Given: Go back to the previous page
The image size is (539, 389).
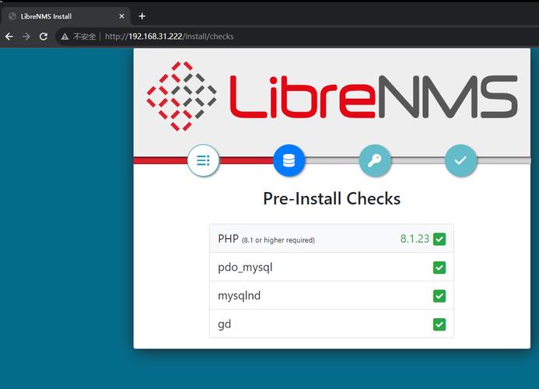Looking at the screenshot, I should (x=9, y=37).
